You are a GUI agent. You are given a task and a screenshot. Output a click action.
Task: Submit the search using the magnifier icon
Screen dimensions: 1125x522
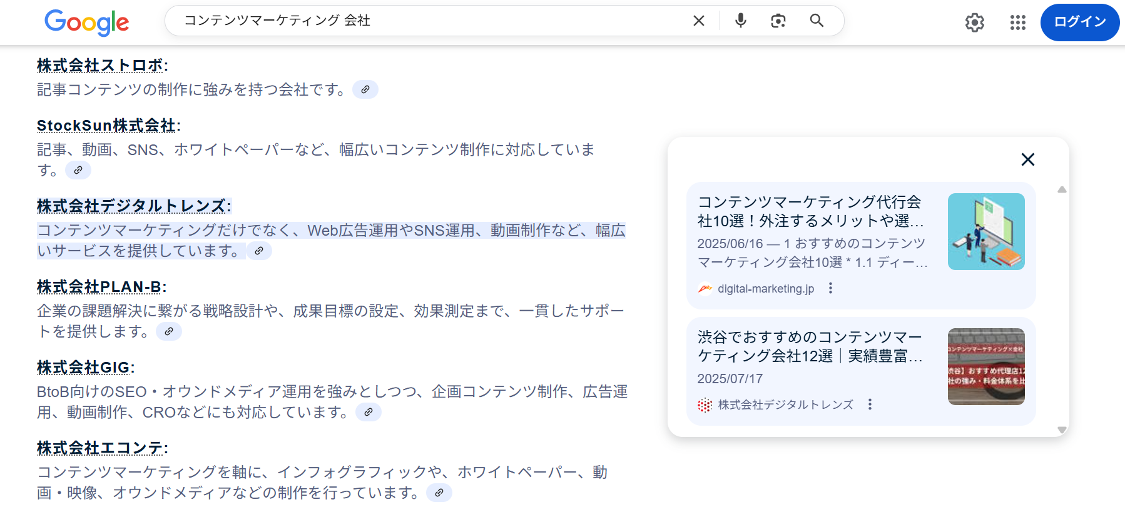coord(817,21)
